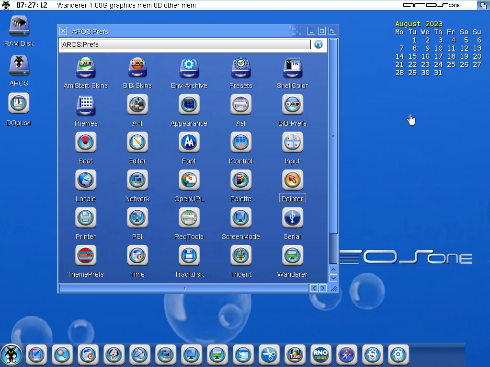
Task: Select the Input preferences icon
Action: 293,142
